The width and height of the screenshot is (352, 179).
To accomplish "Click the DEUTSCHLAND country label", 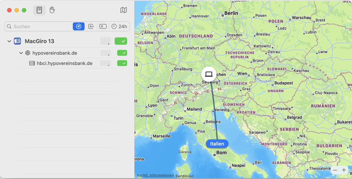I will (196, 36).
